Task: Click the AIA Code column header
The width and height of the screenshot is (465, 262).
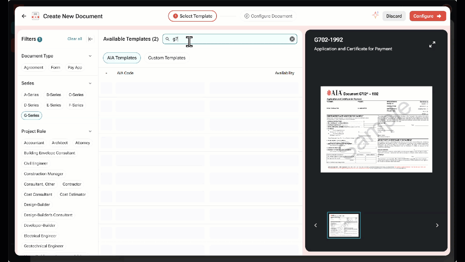Action: point(125,73)
